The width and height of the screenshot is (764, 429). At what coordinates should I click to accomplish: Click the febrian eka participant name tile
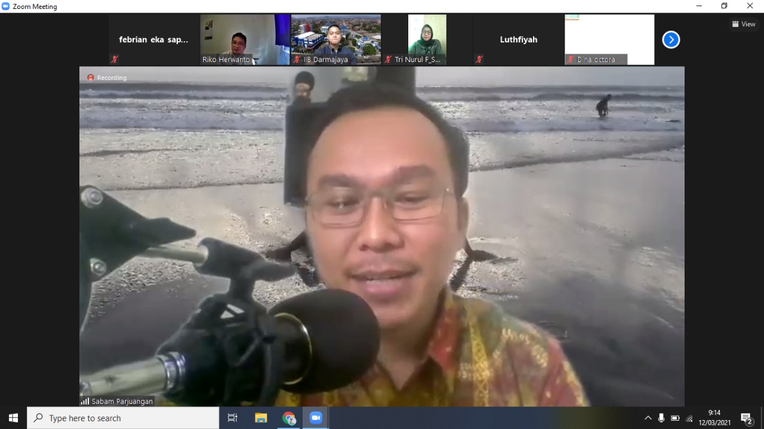(x=153, y=39)
